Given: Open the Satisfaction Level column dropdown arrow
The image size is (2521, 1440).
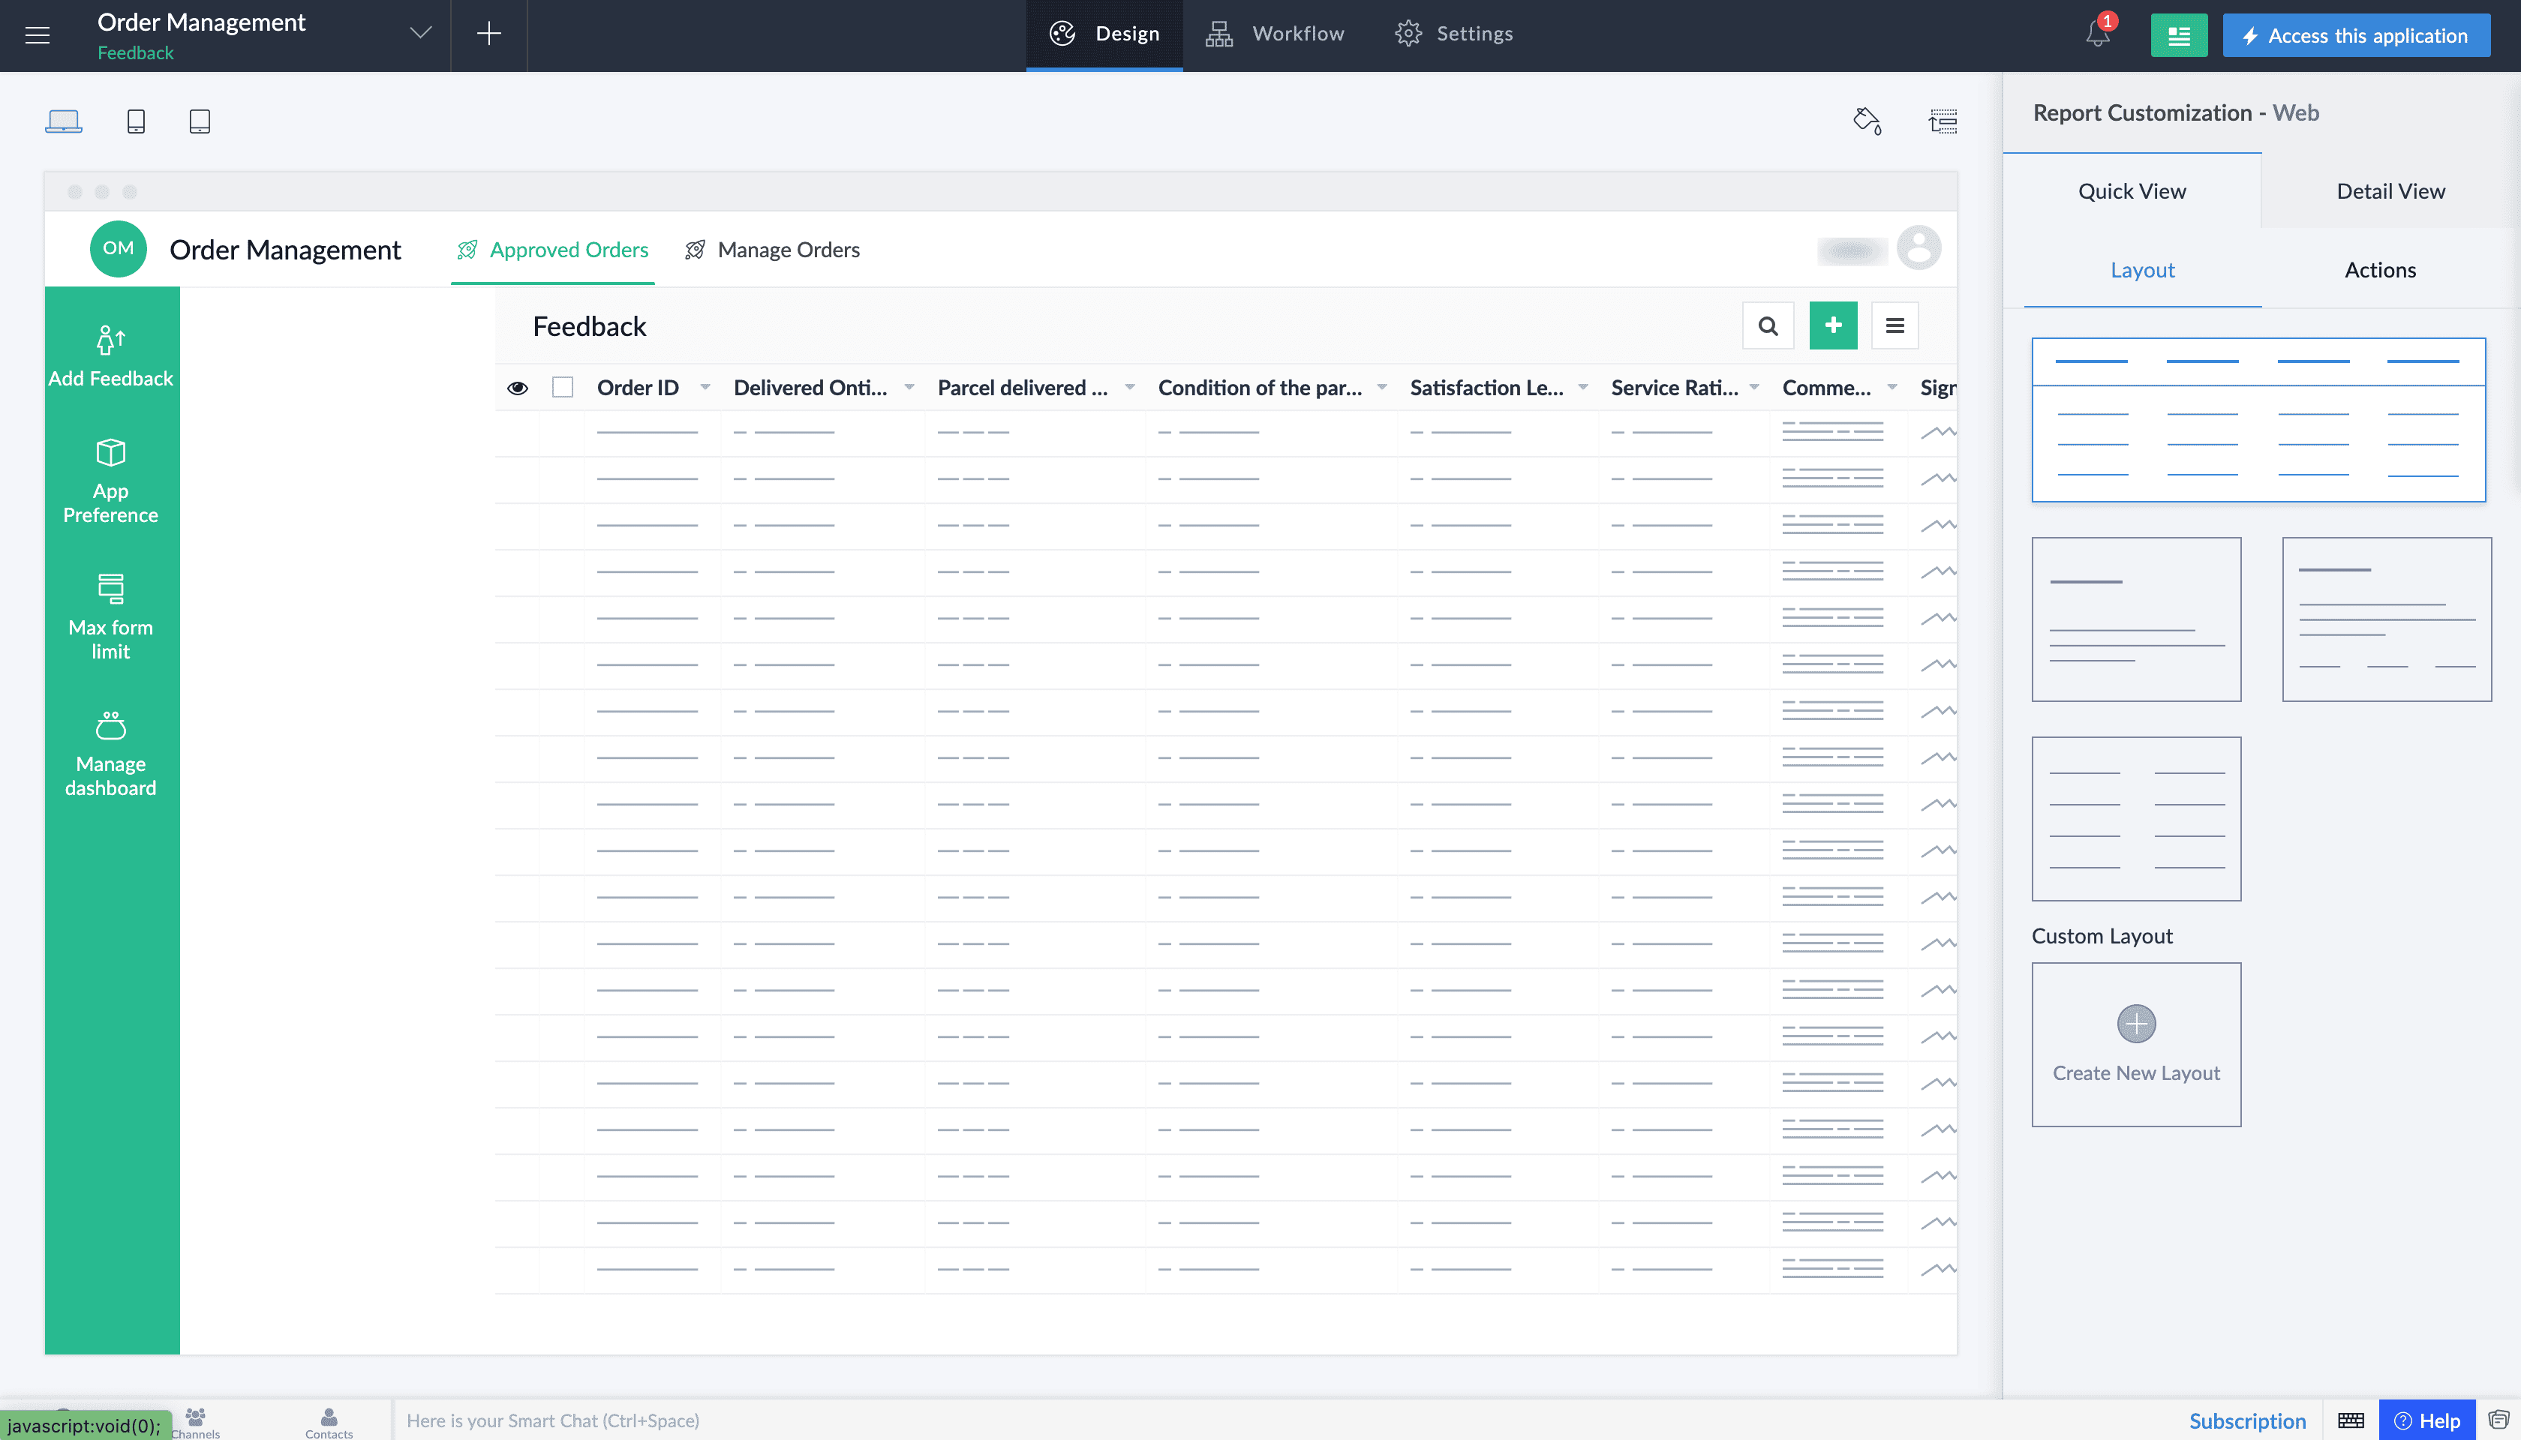Looking at the screenshot, I should [x=1583, y=388].
